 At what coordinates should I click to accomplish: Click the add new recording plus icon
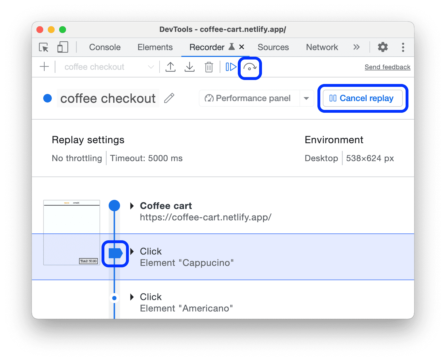tap(44, 67)
